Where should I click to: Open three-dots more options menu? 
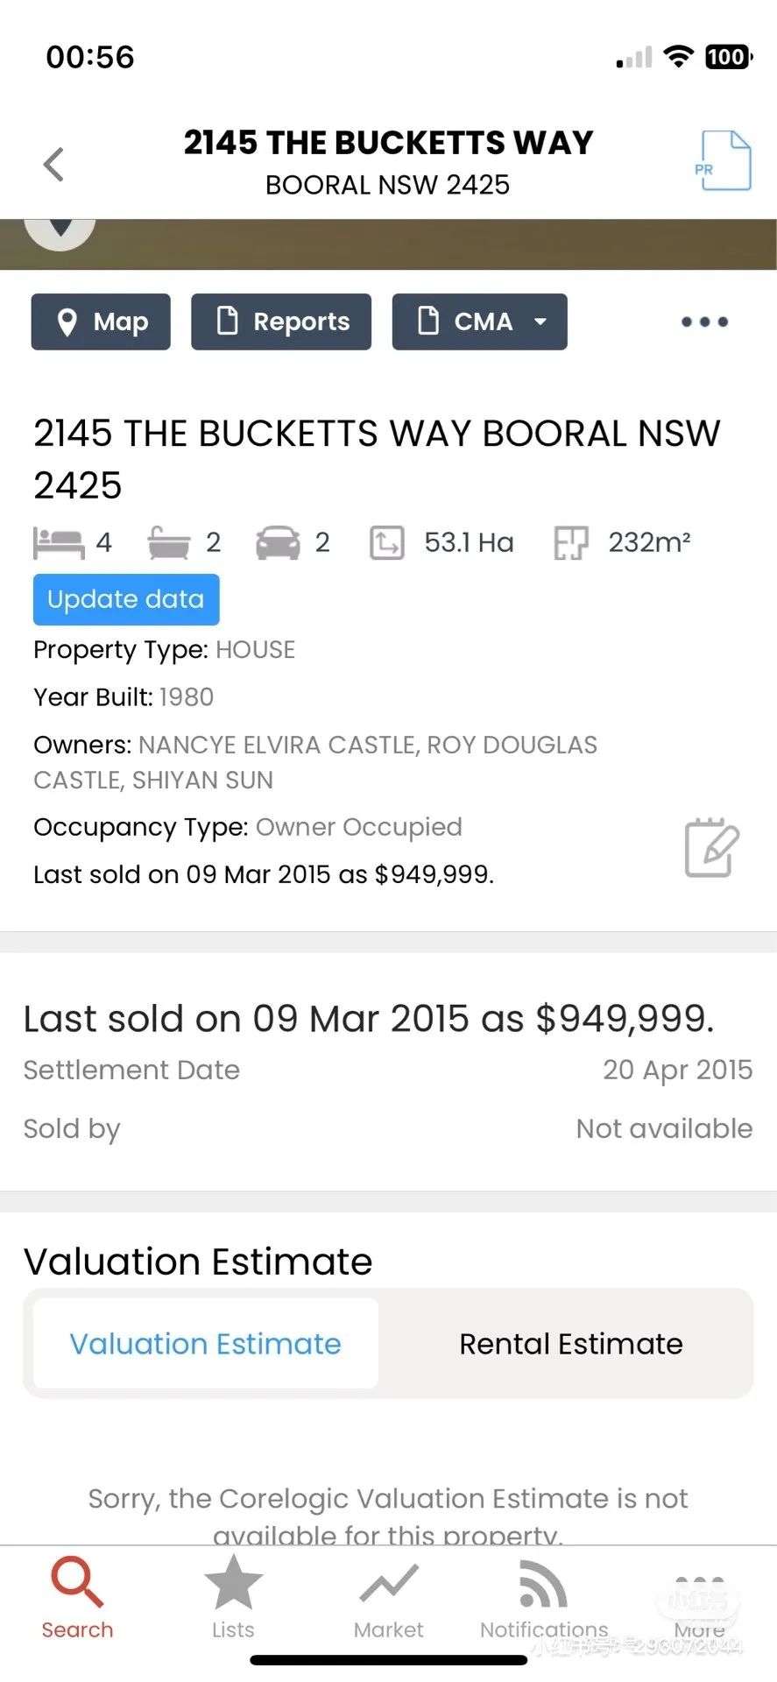tap(704, 322)
